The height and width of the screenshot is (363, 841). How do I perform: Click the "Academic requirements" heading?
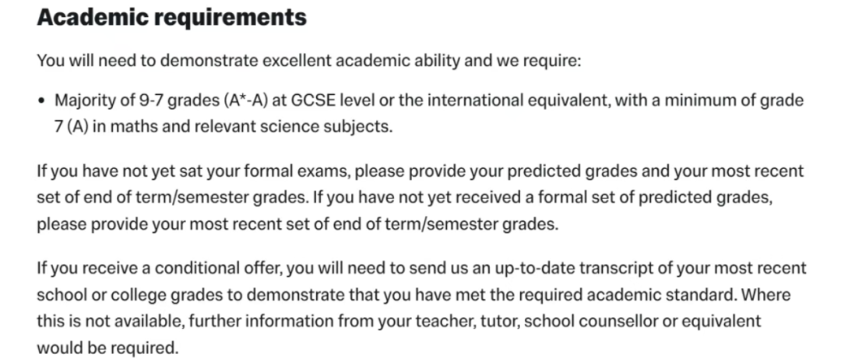click(x=171, y=18)
